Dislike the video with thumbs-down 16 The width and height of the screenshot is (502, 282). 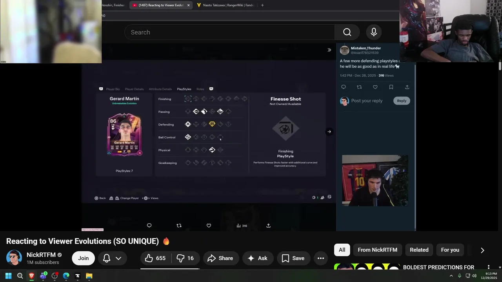point(185,258)
